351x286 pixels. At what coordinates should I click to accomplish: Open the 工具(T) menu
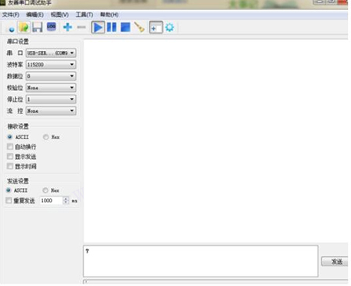(85, 15)
